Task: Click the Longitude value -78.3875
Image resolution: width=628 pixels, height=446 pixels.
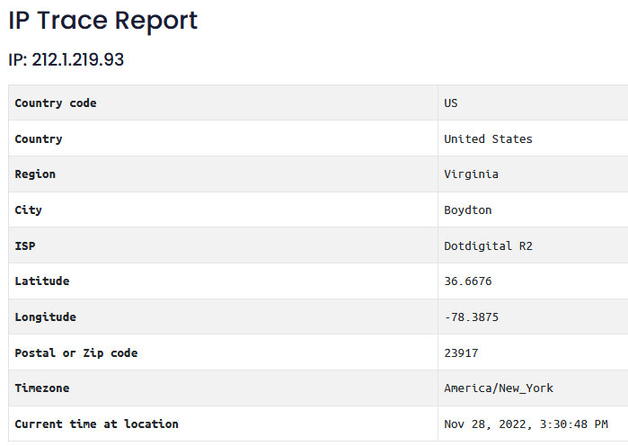Action: (471, 317)
